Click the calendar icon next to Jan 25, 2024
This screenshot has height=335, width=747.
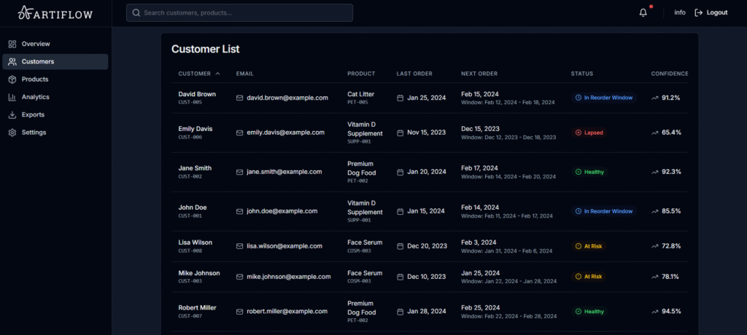click(400, 98)
